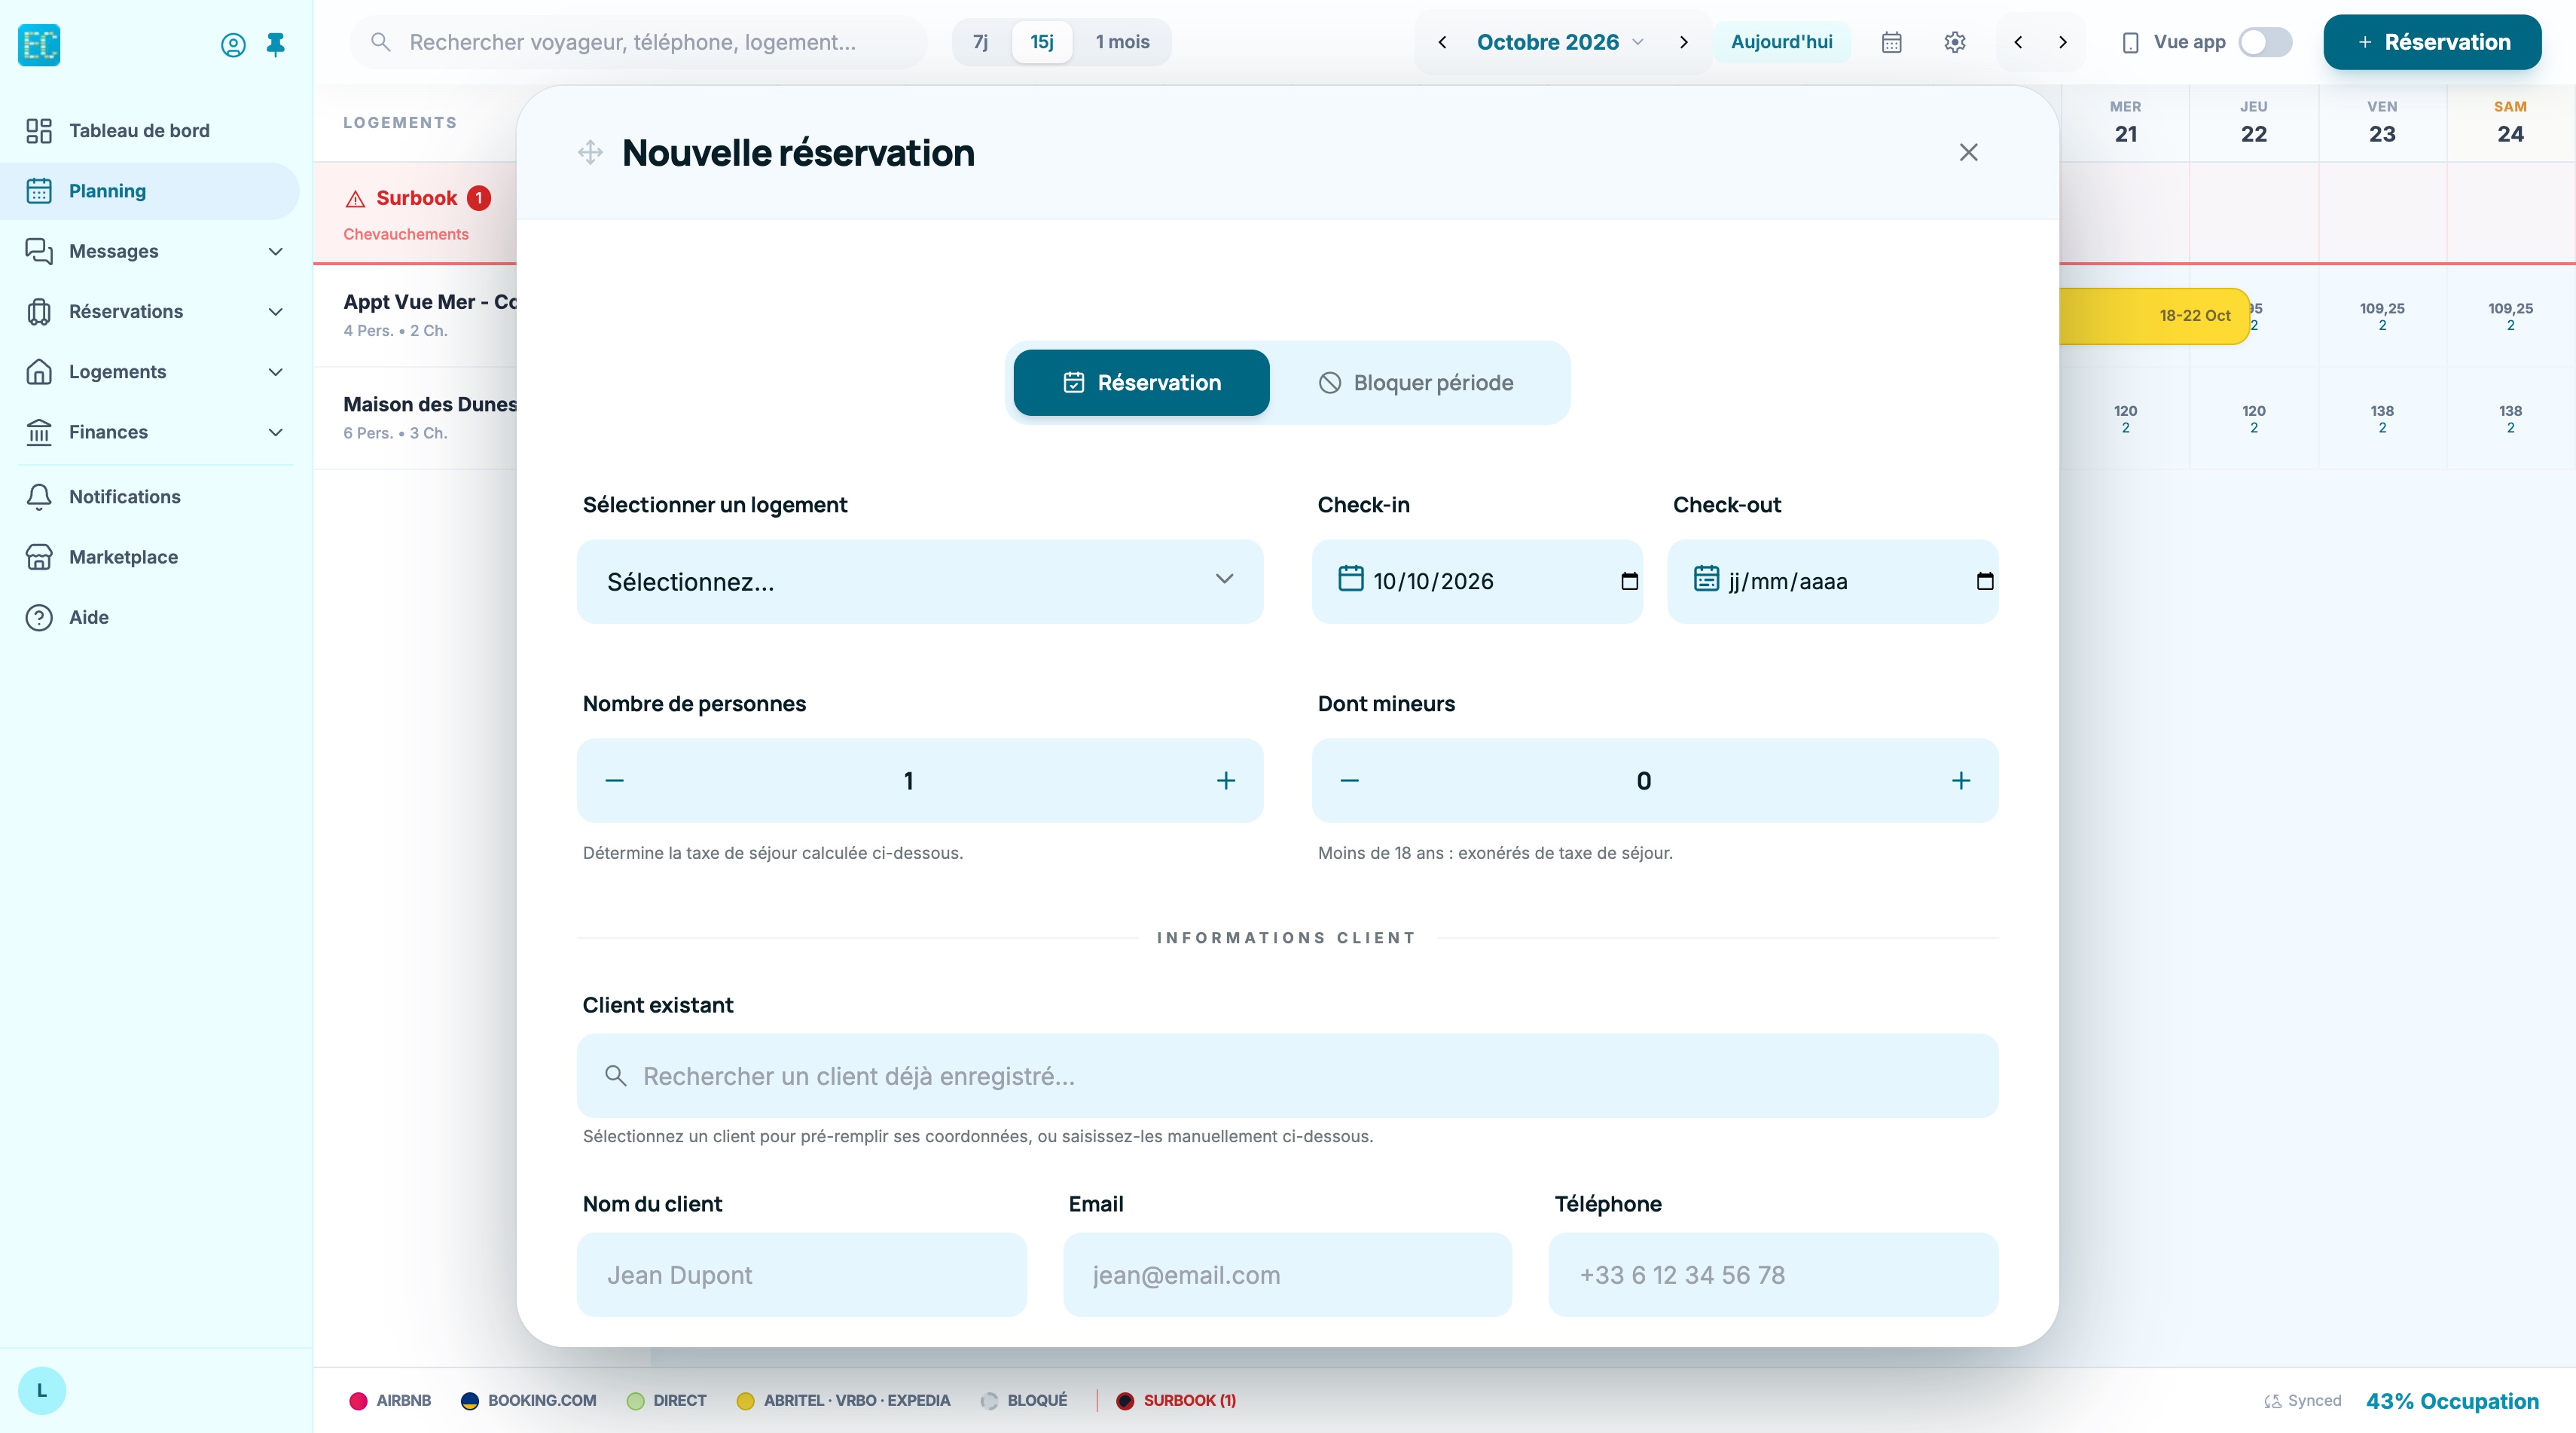Click the scroll planning right arrow
This screenshot has height=1433, width=2576.
point(2062,42)
